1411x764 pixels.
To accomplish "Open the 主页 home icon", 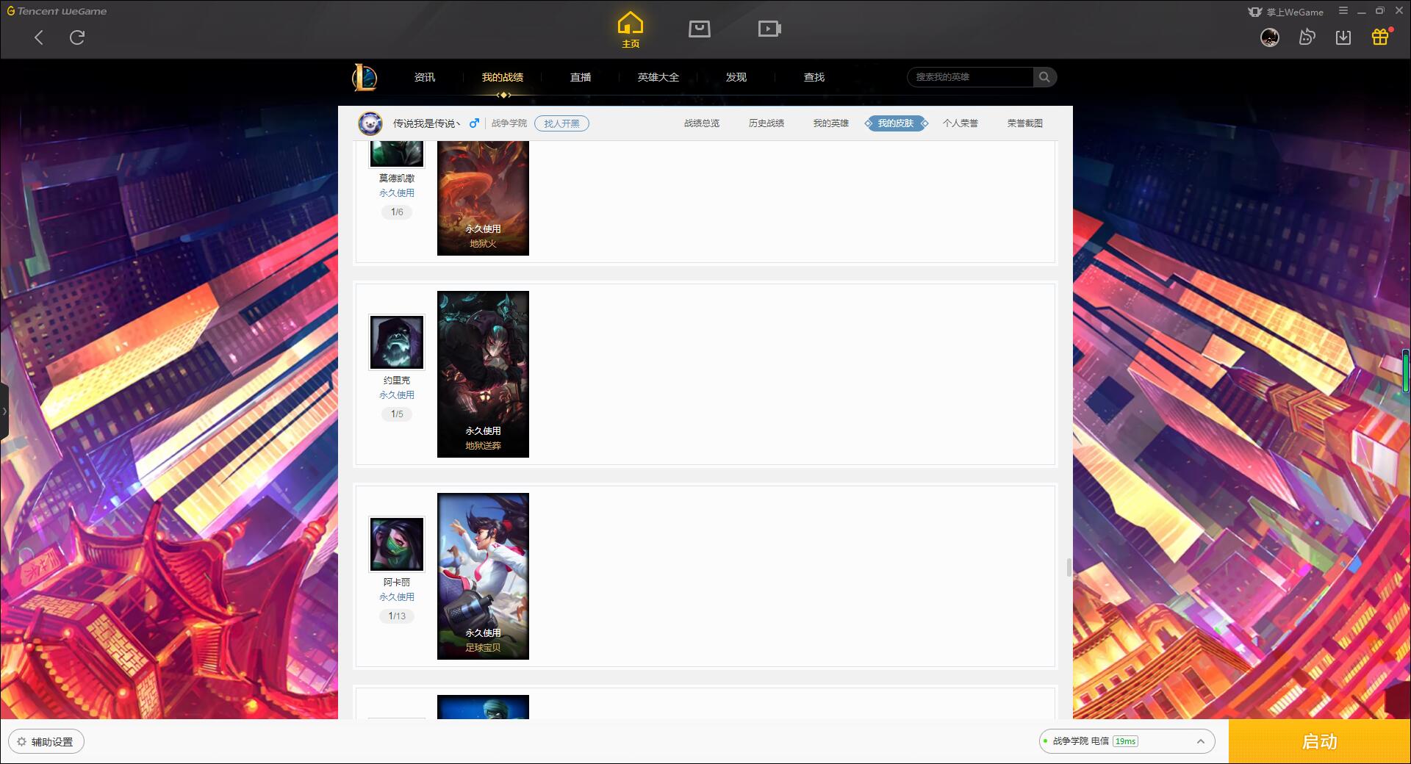I will coord(631,30).
